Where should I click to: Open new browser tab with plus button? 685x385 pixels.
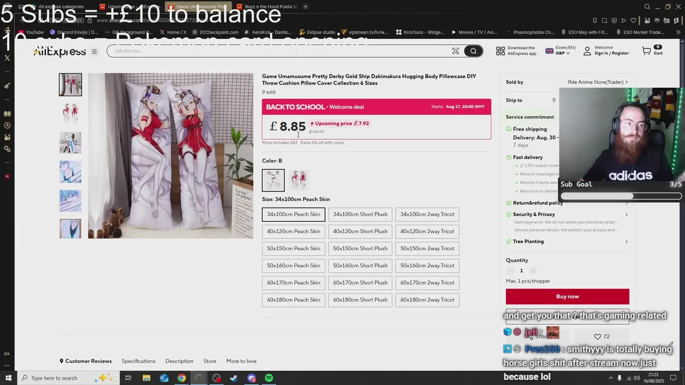click(x=305, y=6)
